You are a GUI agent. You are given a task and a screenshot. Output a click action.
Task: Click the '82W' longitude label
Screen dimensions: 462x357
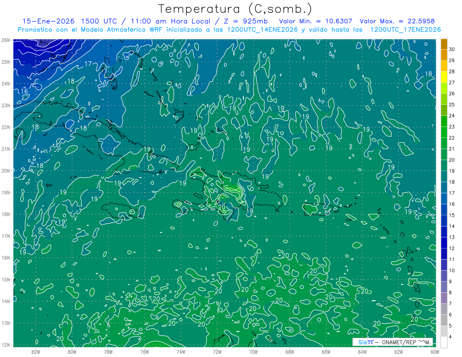click(36, 352)
